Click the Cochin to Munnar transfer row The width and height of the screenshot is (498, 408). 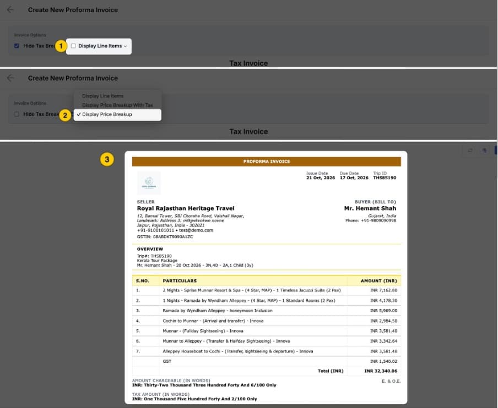pyautogui.click(x=267, y=321)
